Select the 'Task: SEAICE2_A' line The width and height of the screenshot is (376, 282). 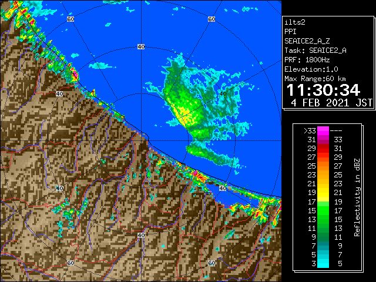[x=315, y=51]
